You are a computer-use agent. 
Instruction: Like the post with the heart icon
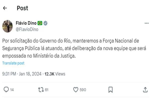76,89
